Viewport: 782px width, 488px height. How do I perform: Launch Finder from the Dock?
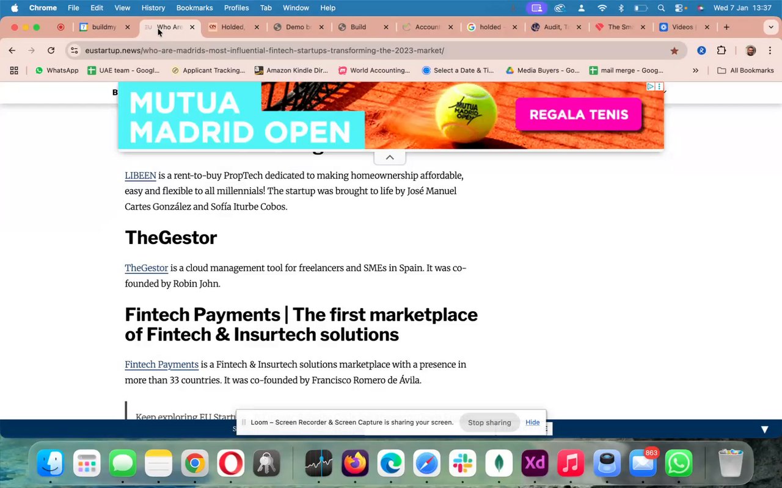[x=51, y=464]
